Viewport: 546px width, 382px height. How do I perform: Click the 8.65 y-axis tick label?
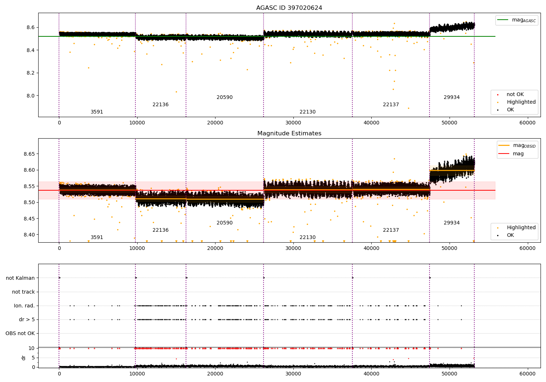pos(29,154)
